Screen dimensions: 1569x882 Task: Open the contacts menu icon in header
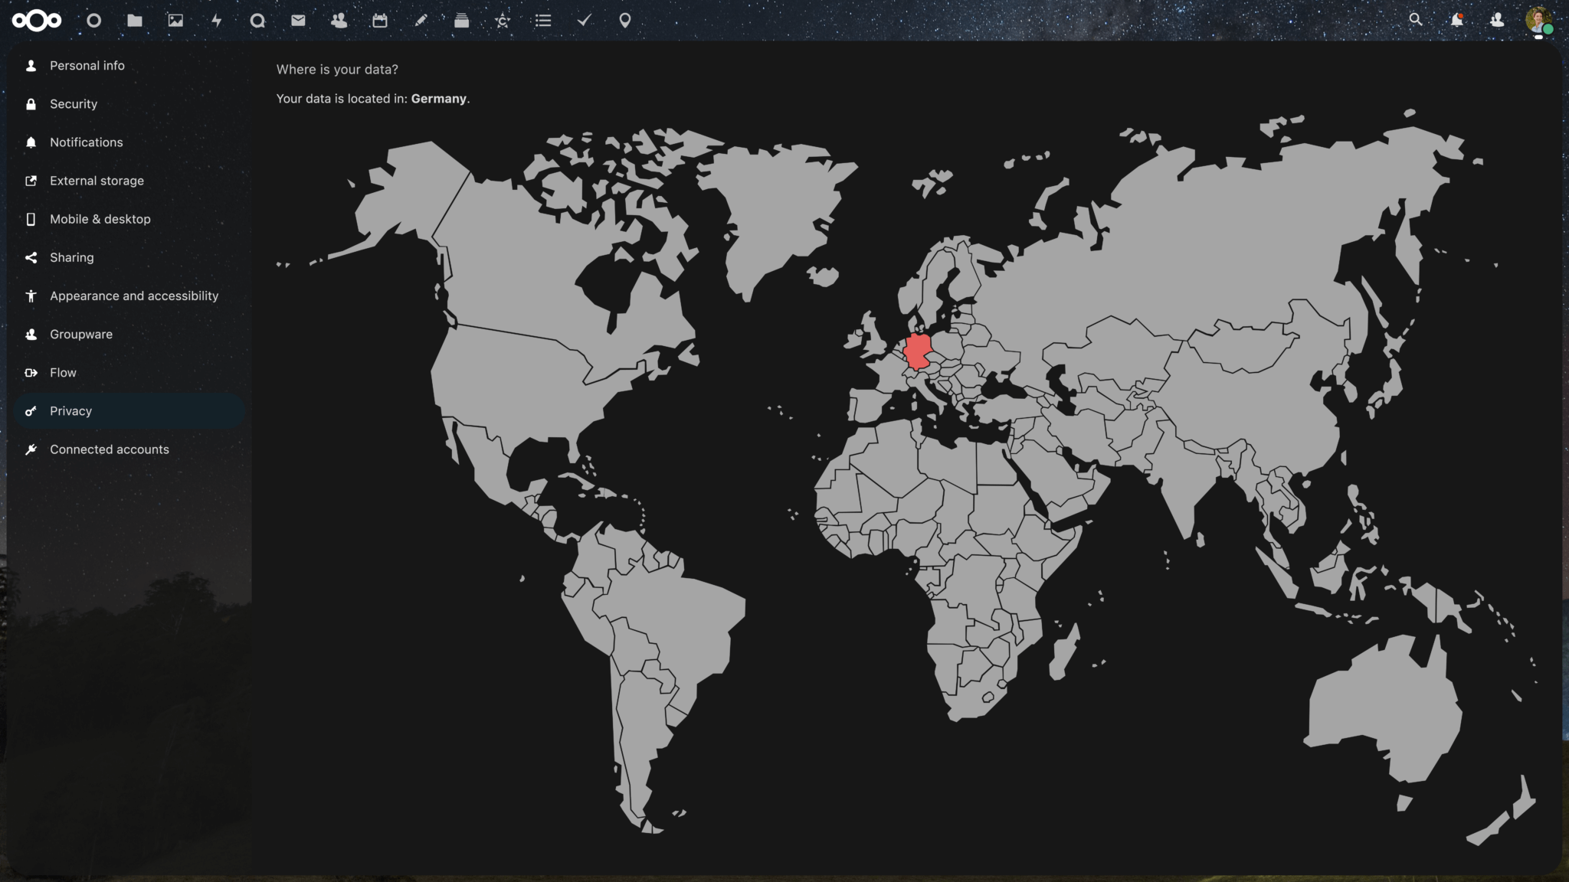[1497, 20]
